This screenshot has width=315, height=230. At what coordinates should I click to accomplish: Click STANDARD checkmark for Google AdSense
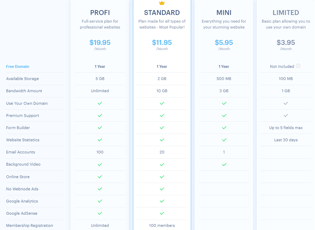(x=162, y=213)
